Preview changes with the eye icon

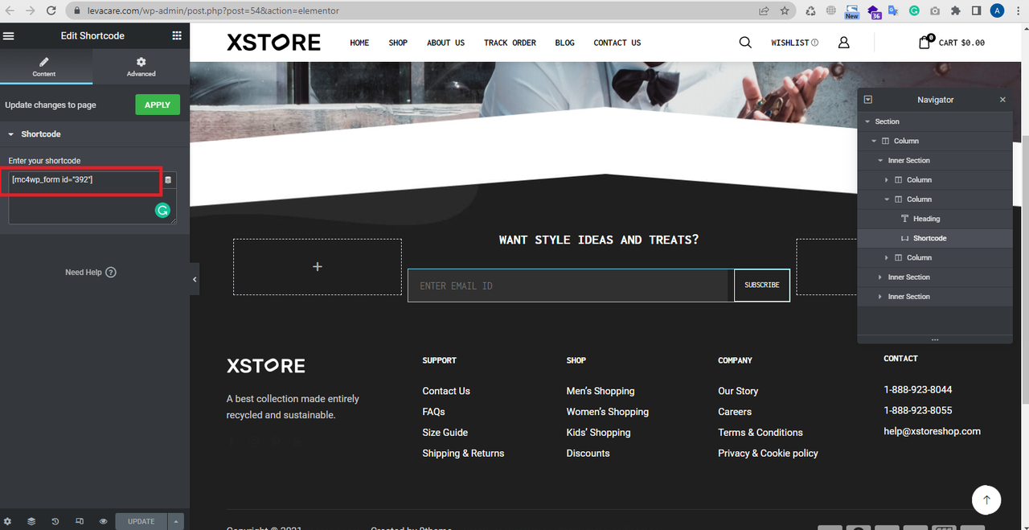(x=104, y=521)
